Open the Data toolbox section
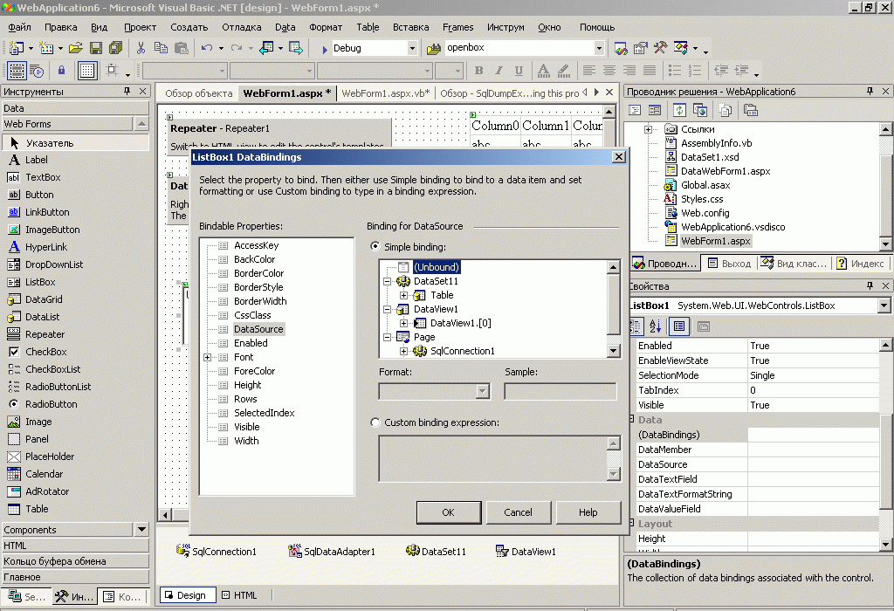 [x=75, y=108]
